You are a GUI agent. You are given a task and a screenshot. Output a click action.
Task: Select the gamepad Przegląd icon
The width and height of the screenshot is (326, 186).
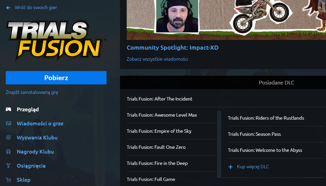(x=8, y=109)
